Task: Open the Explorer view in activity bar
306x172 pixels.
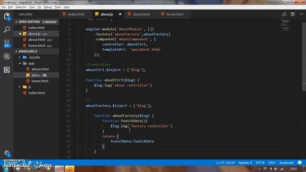Action: pos(7,16)
